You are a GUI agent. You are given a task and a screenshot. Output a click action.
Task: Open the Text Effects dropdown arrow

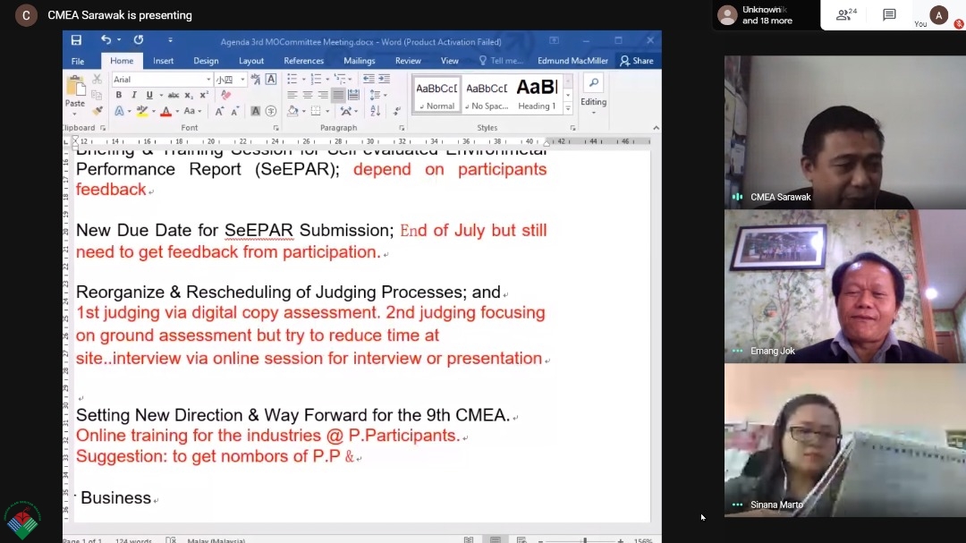click(130, 112)
